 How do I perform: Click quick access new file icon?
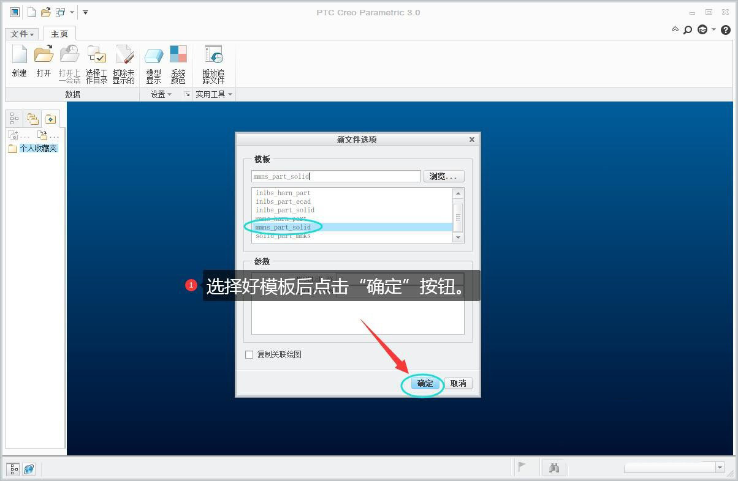tap(31, 12)
